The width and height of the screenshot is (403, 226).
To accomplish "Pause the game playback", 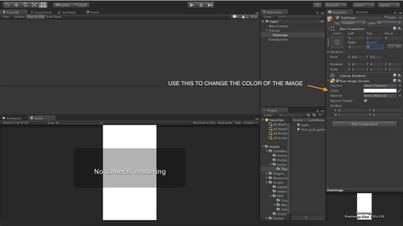I will click(201, 5).
